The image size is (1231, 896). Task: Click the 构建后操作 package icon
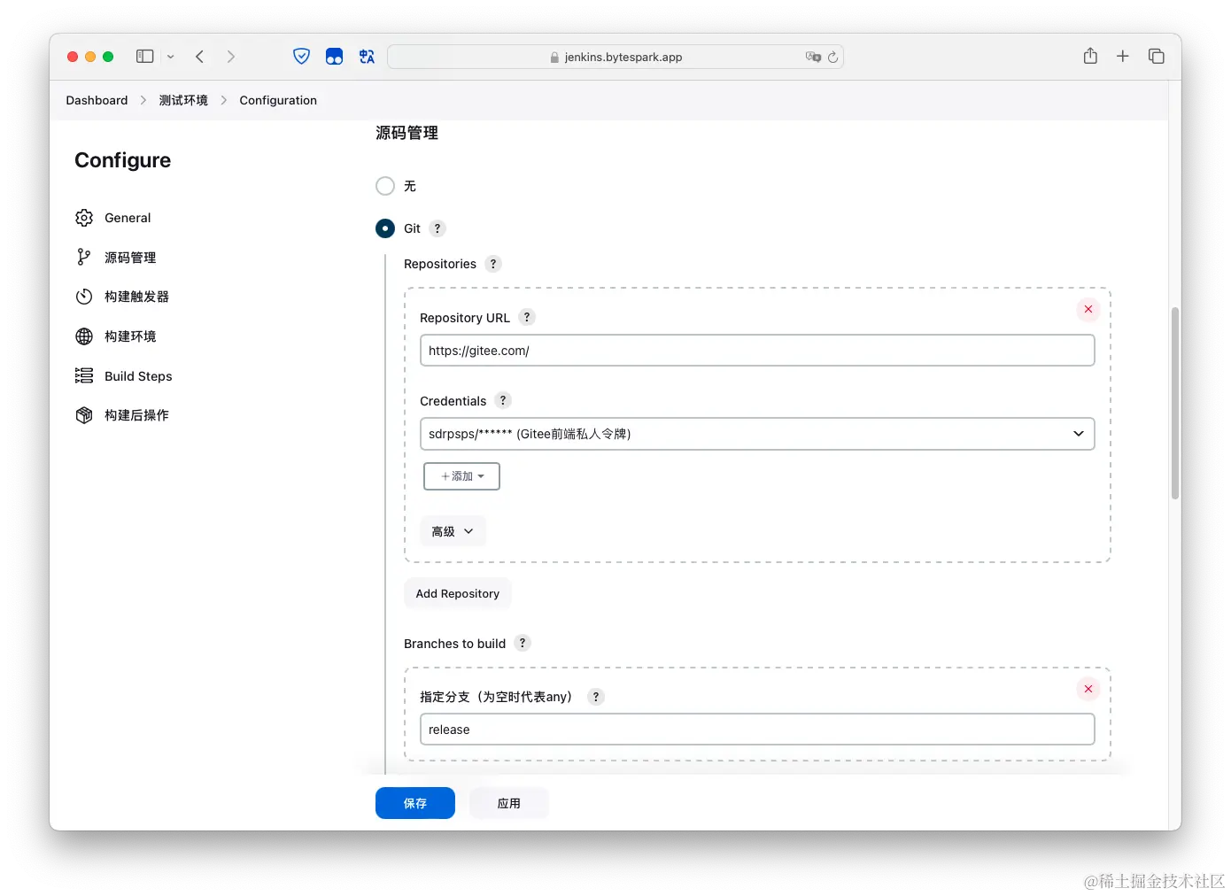[83, 414]
